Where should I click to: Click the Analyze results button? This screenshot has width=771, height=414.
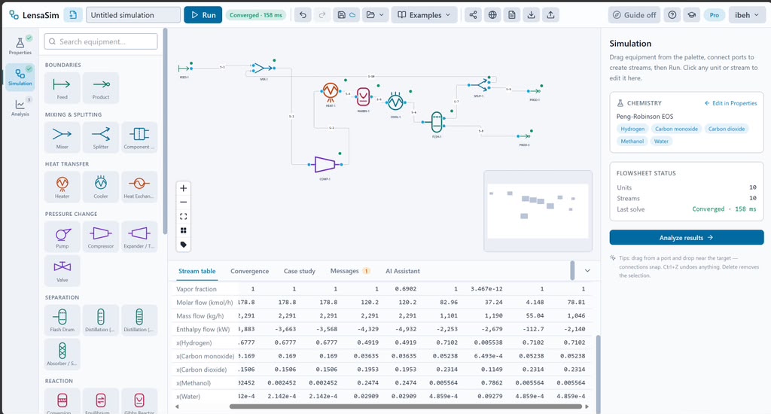click(687, 237)
